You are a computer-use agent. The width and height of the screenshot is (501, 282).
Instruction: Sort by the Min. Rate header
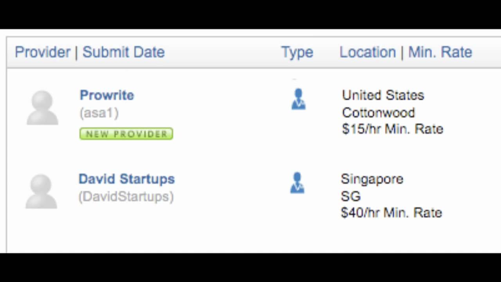click(x=440, y=52)
